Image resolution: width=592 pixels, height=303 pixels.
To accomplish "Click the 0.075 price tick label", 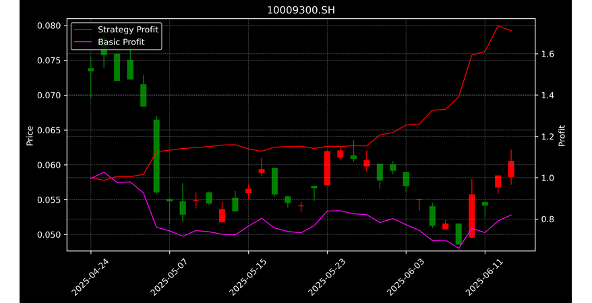I will coord(49,61).
